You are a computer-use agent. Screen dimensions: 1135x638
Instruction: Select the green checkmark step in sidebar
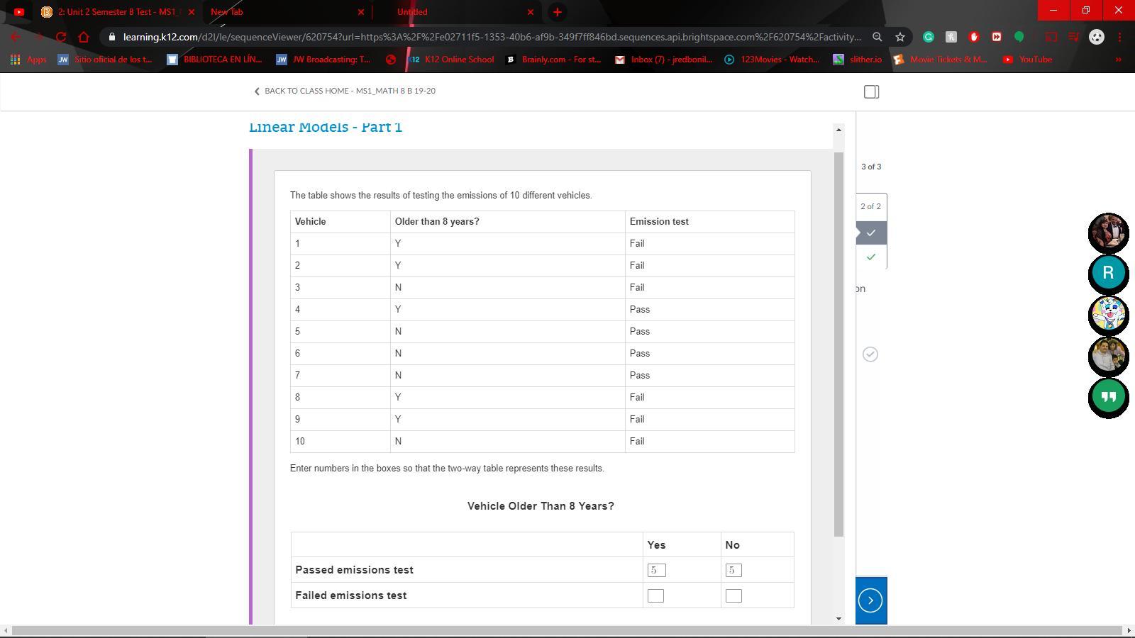(x=871, y=257)
